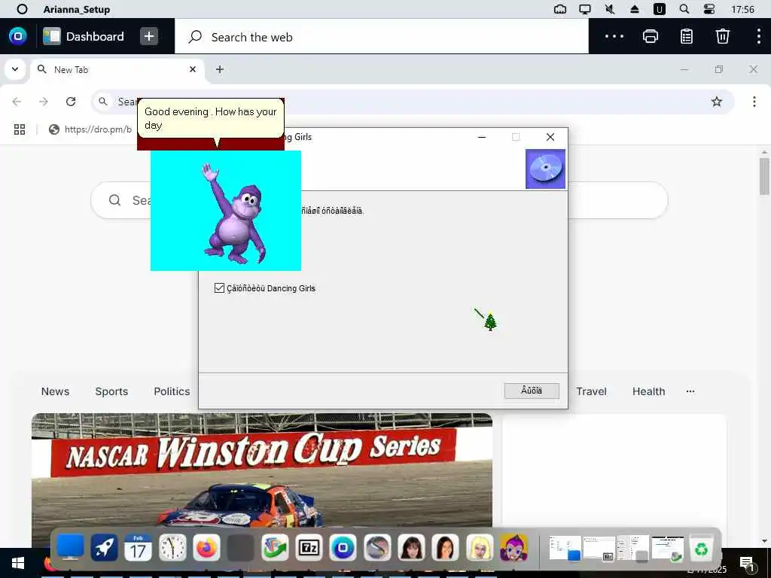Screen dimensions: 771x578
Task: Click the round blue logo beside Dashboard
Action: coord(18,36)
